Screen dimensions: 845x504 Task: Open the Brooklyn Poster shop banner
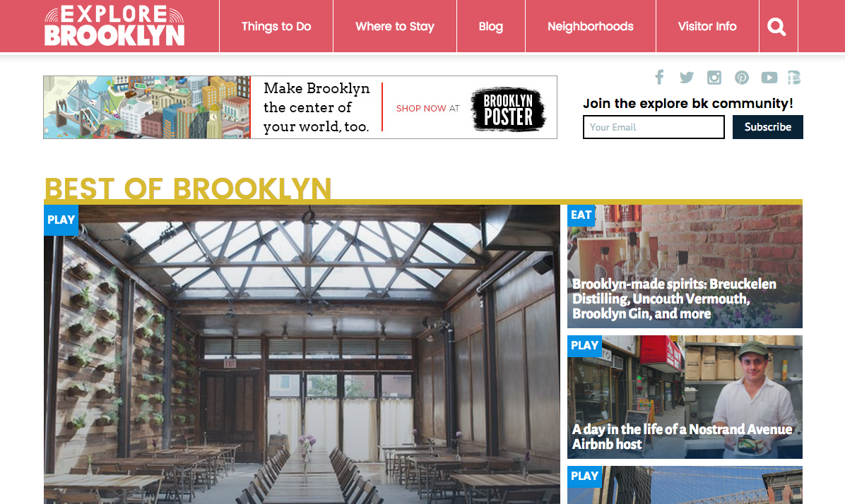(x=300, y=107)
